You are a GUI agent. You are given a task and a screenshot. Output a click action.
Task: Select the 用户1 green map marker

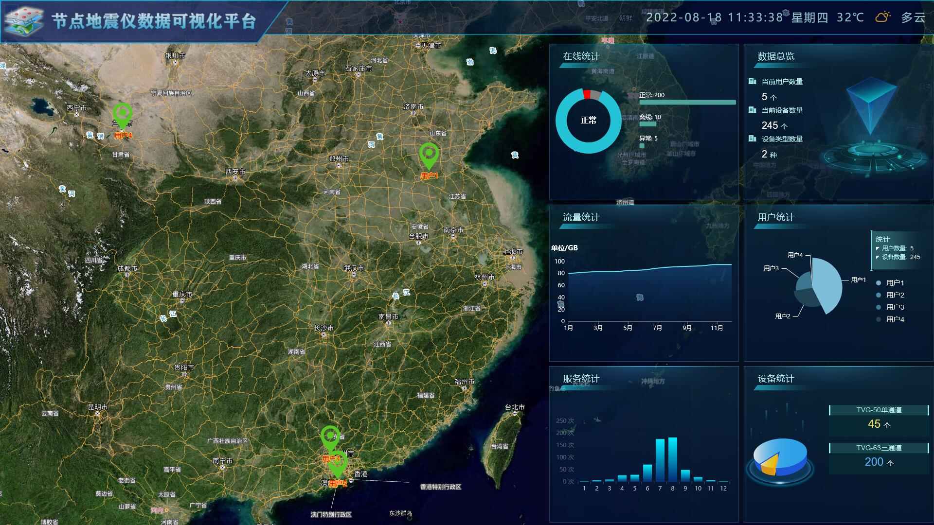(429, 156)
